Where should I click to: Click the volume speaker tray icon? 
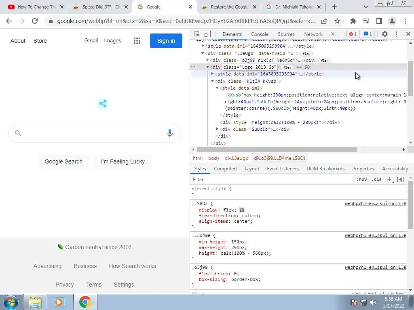[373, 302]
